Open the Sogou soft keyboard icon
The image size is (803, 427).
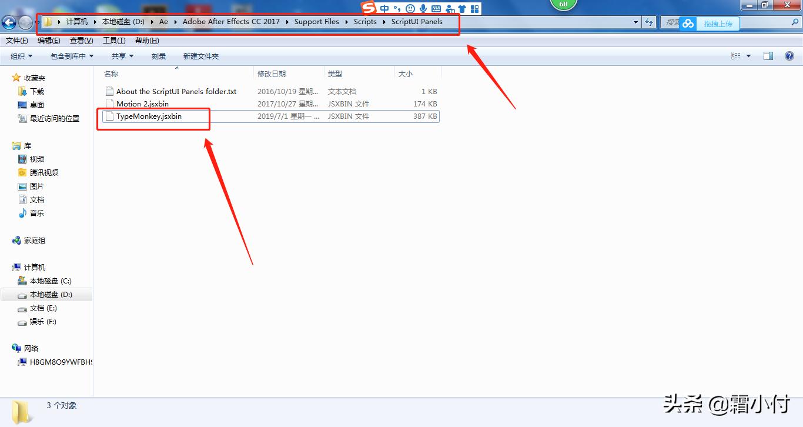coord(436,9)
